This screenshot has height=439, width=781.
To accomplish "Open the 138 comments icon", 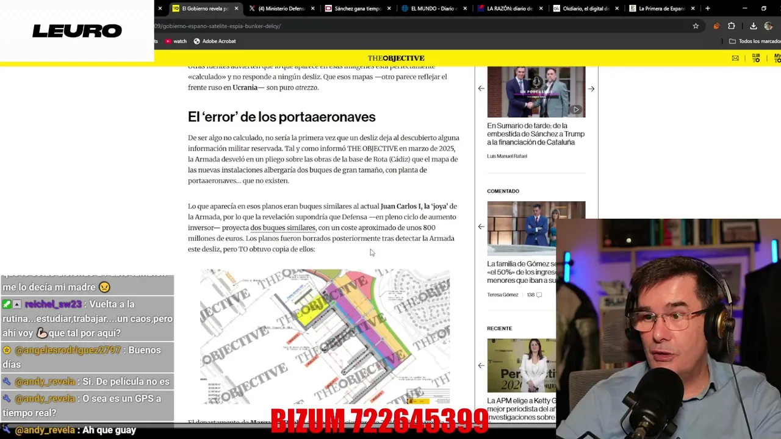I will tap(534, 294).
